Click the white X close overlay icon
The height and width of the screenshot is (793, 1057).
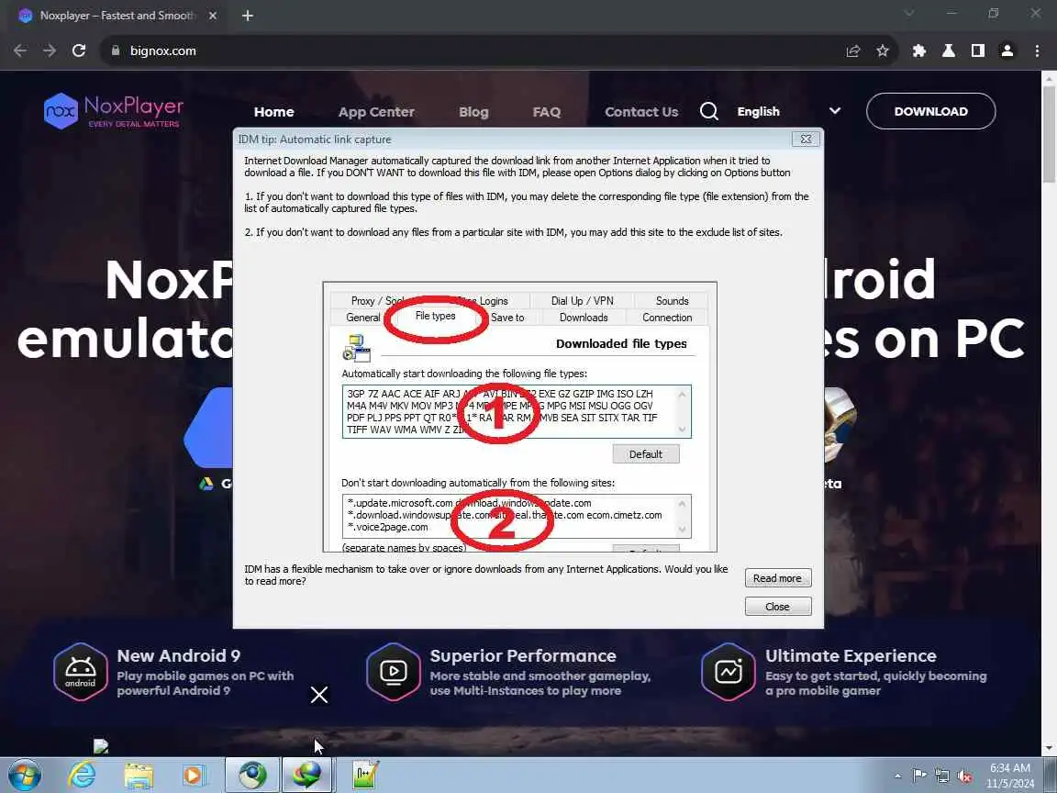[319, 695]
